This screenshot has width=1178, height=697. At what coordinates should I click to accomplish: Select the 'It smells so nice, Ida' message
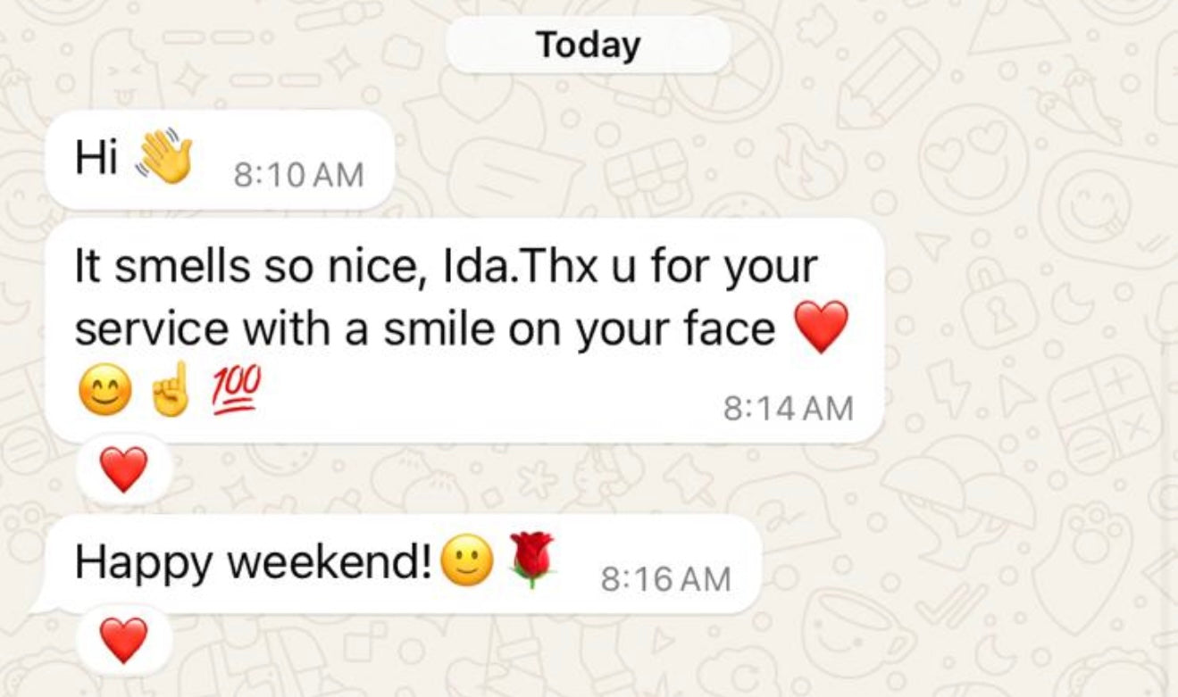[x=464, y=331]
